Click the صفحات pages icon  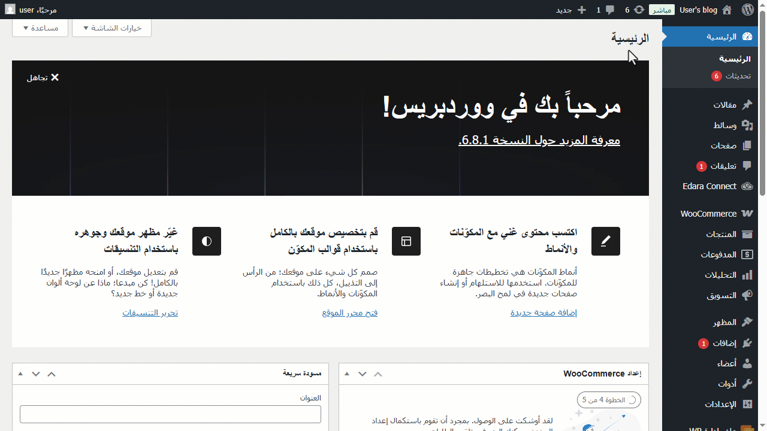coord(747,145)
